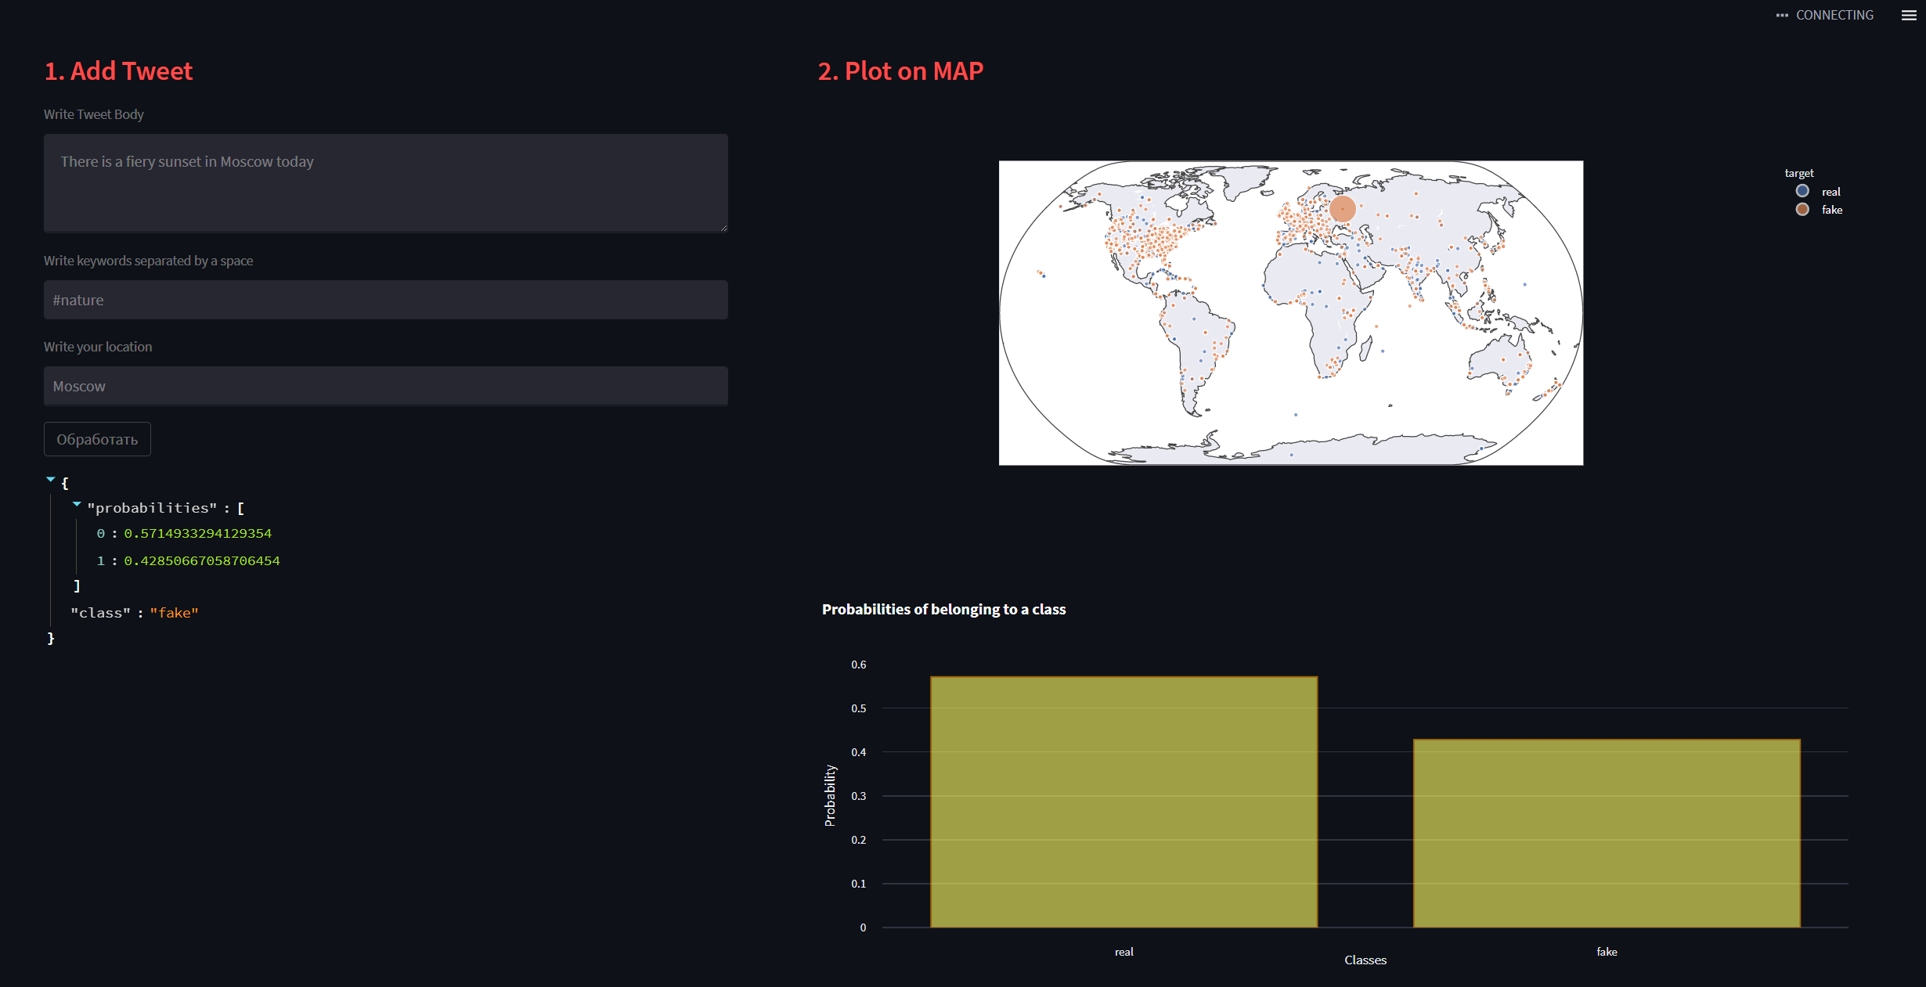Click the large Moscow marker on map
Image resolution: width=1926 pixels, height=987 pixels.
click(x=1343, y=208)
